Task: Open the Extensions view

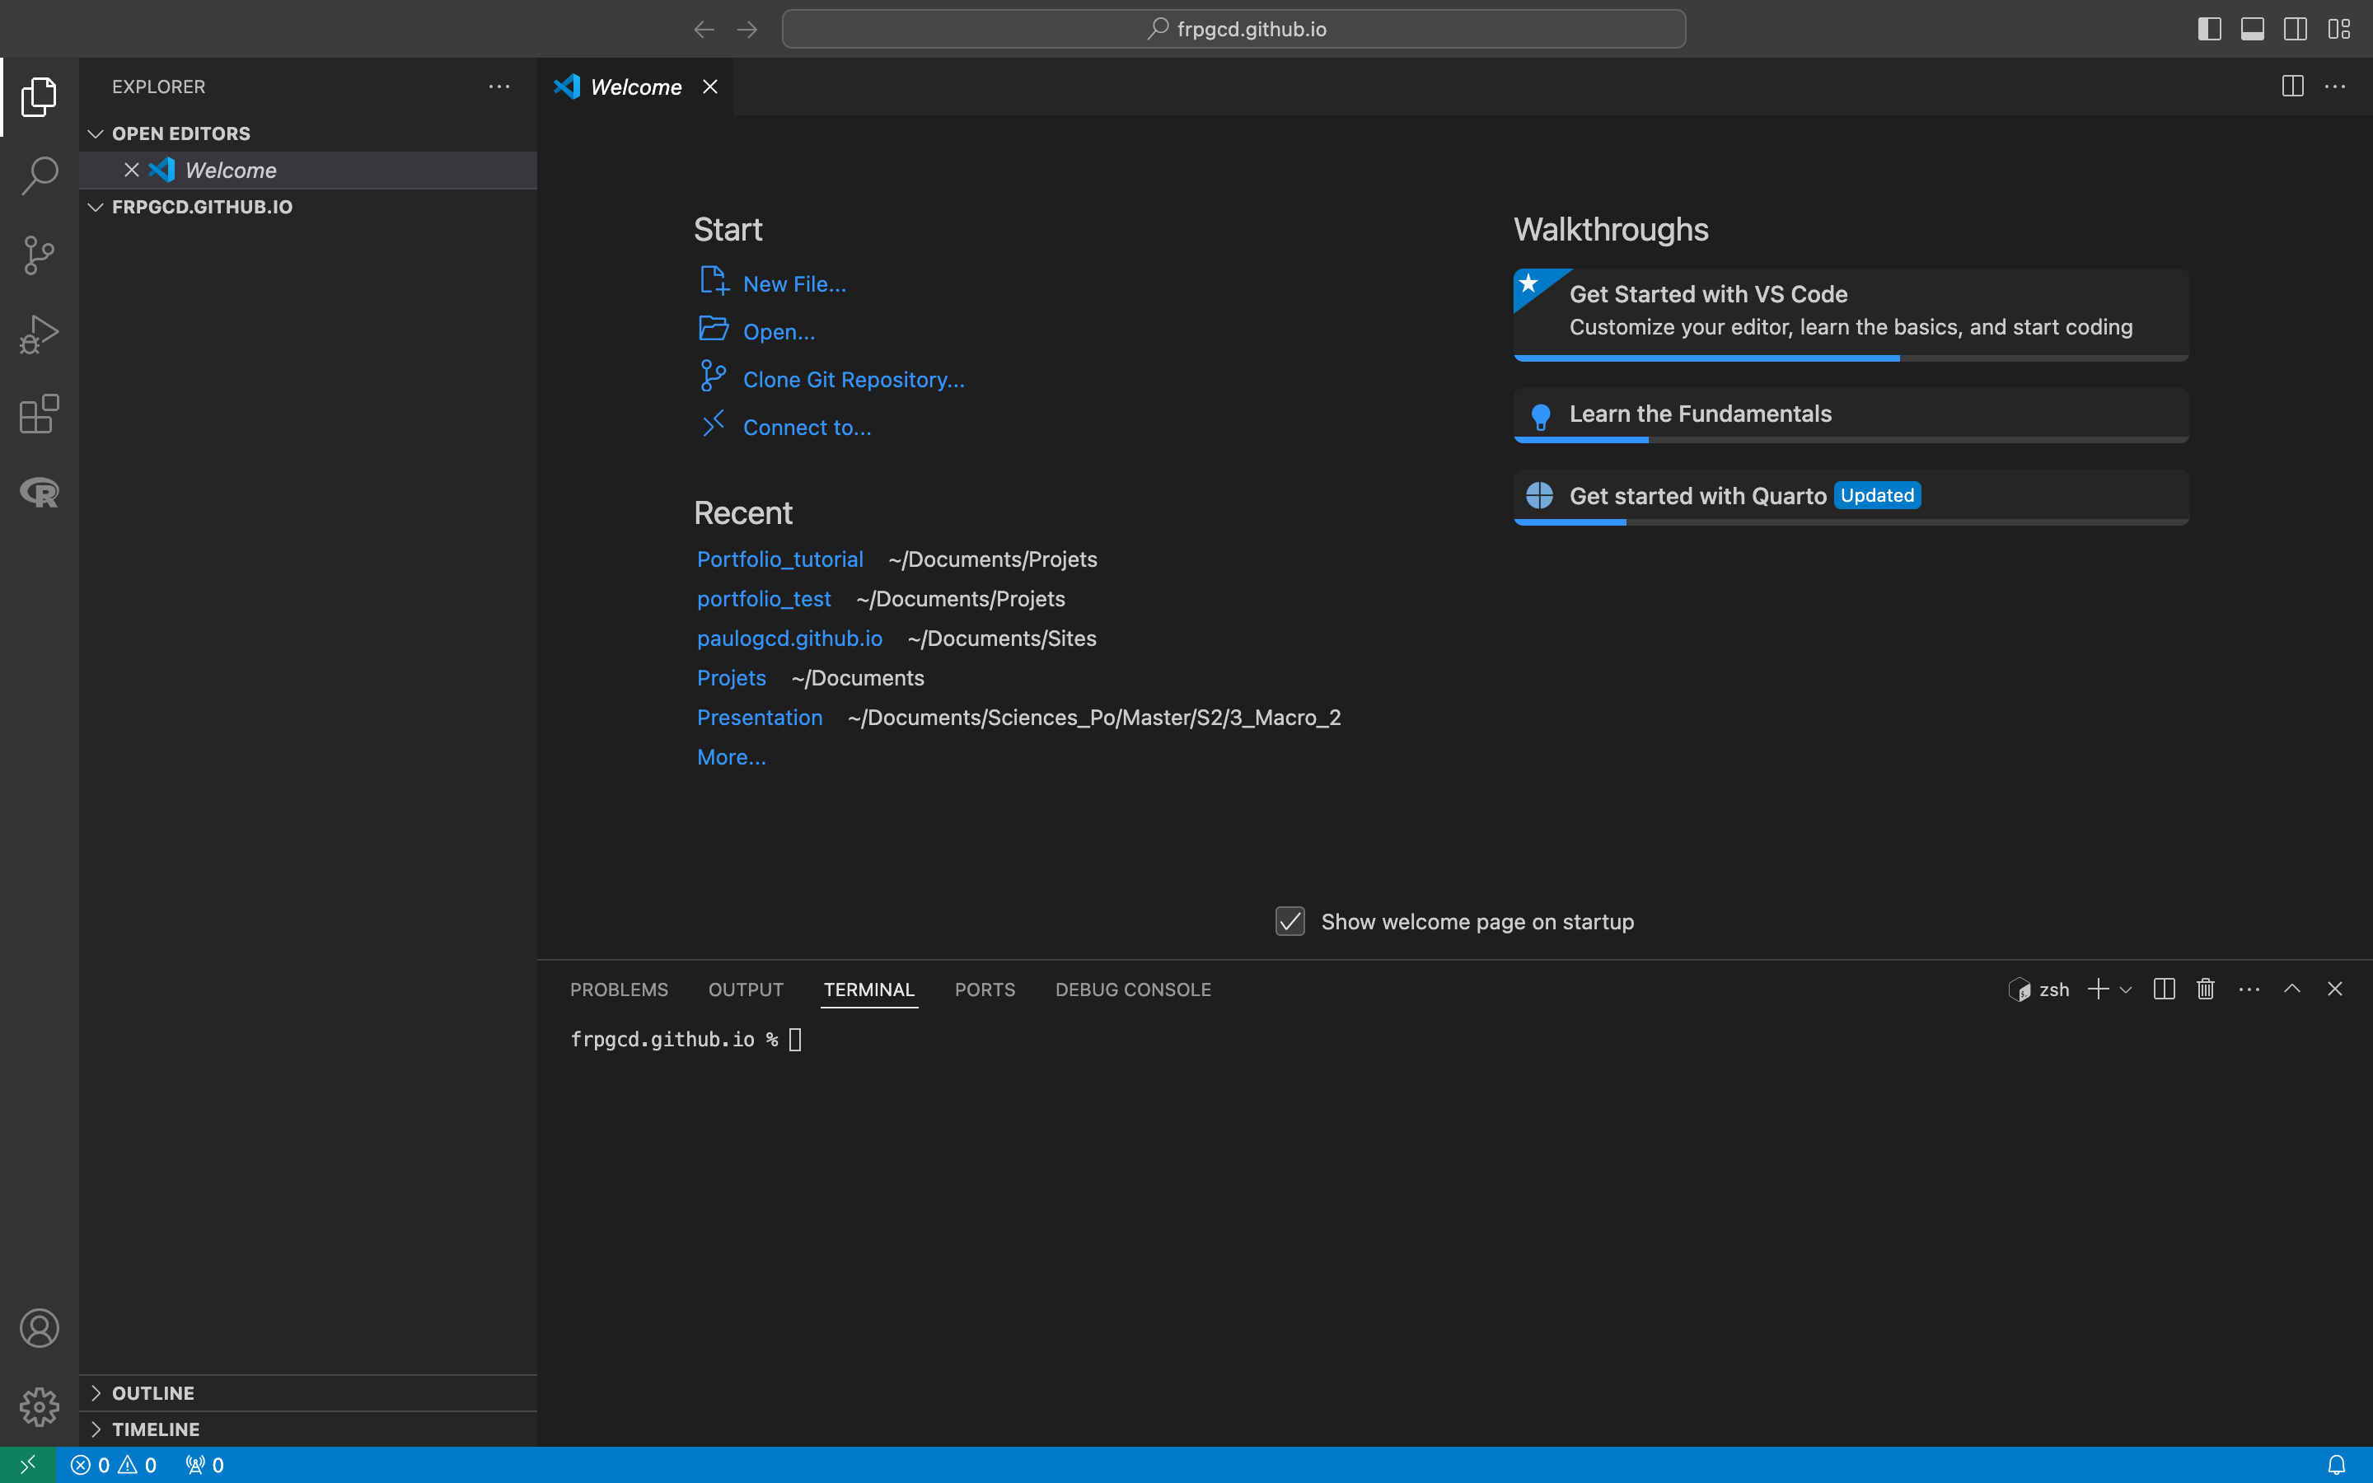Action: (40, 414)
